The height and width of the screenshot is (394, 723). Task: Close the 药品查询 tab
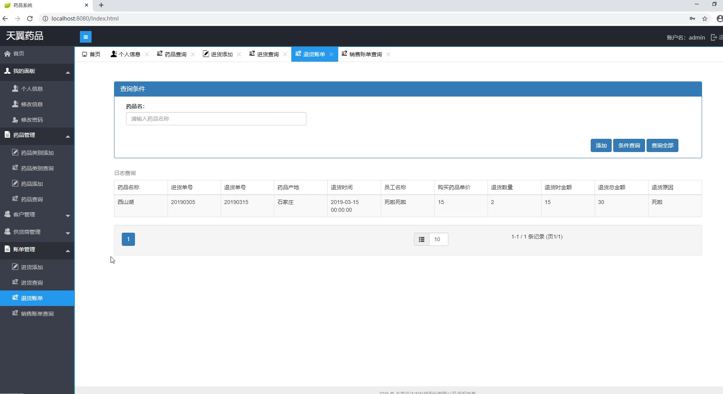[193, 54]
